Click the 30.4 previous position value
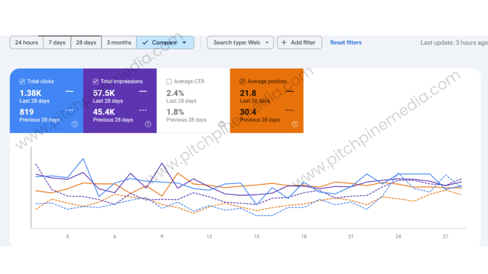488x274 pixels. 248,112
